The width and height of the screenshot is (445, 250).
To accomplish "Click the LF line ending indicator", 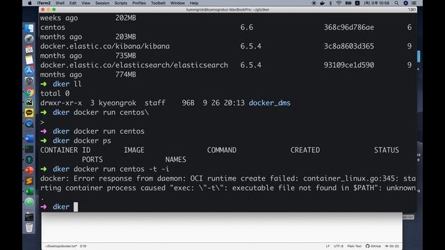I will pyautogui.click(x=327, y=247).
